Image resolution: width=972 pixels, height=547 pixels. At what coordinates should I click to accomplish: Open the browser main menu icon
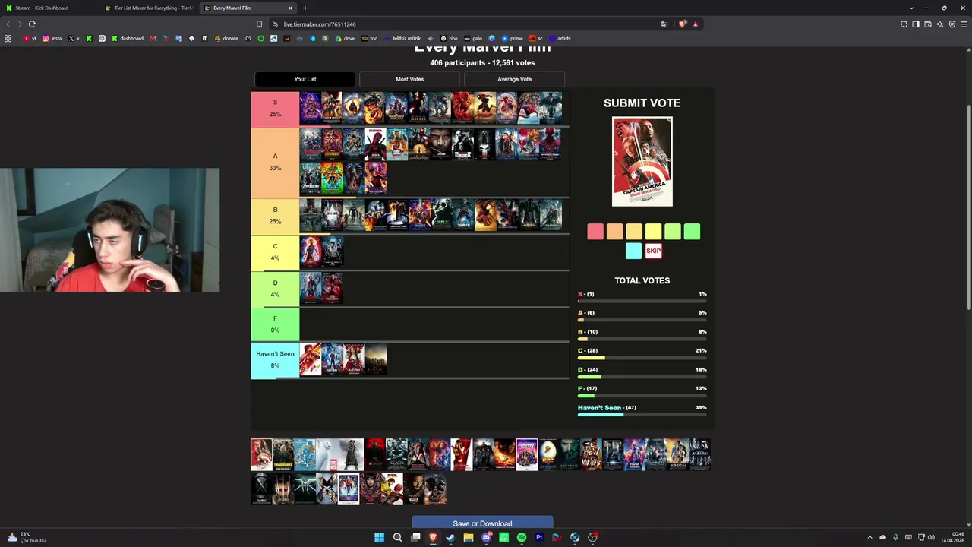point(964,24)
